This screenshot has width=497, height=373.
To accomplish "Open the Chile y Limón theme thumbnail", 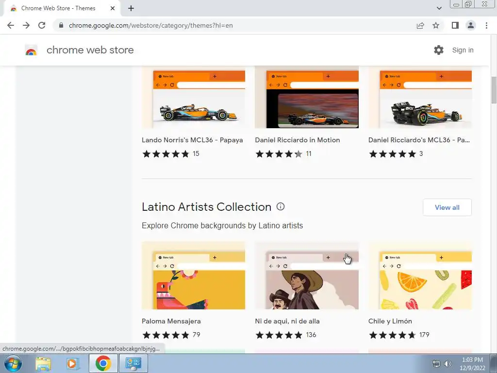I will pos(420,275).
